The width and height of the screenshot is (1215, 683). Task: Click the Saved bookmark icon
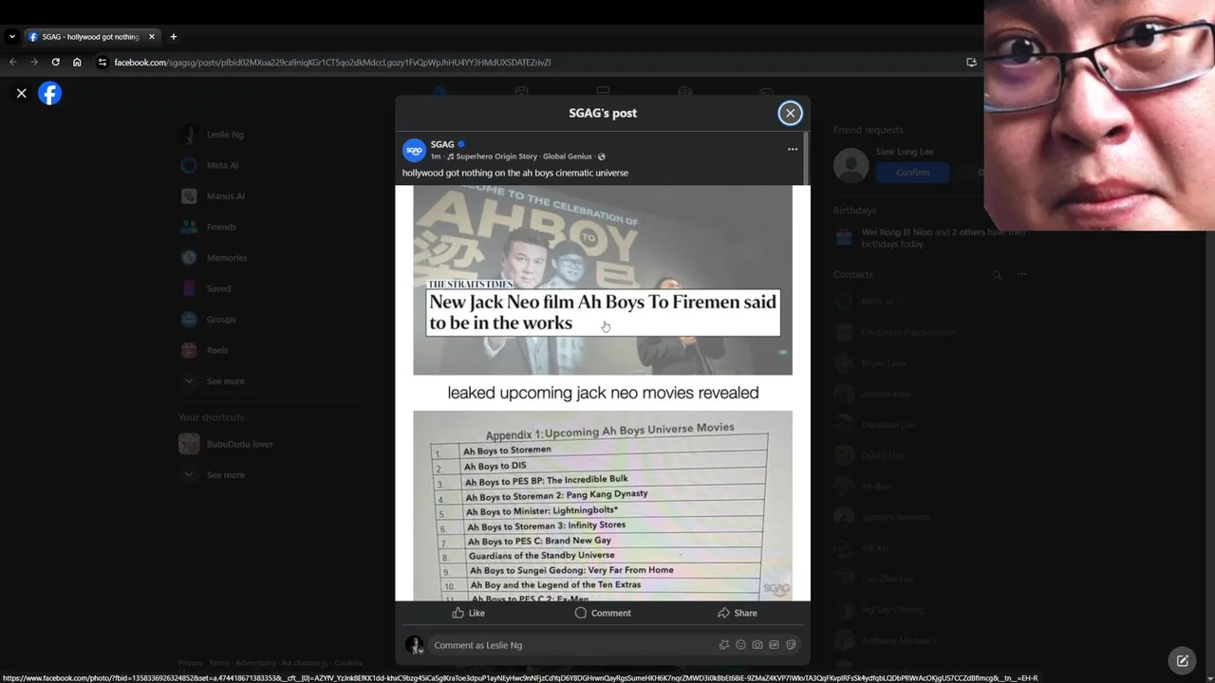[189, 288]
